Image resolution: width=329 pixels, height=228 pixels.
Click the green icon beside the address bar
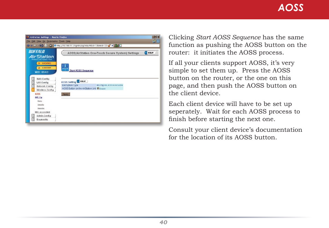coord(117,45)
